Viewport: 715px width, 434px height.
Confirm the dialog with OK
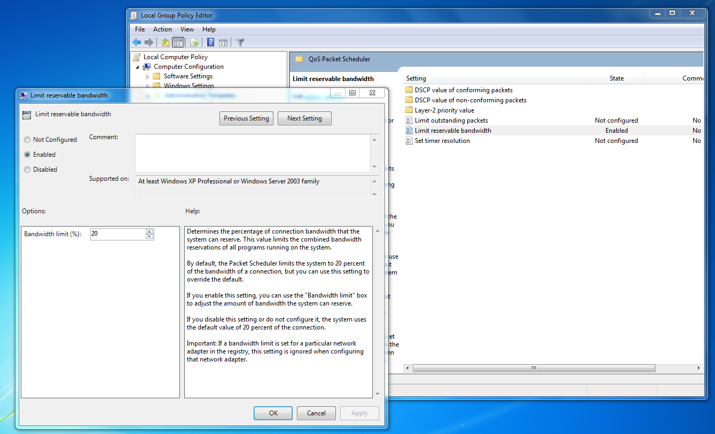[x=273, y=413]
